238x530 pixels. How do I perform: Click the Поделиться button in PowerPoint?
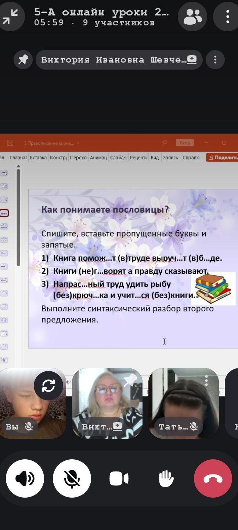pos(222,158)
